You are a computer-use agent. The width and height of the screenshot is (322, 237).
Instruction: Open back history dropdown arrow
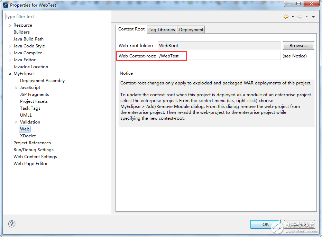[x=293, y=17]
